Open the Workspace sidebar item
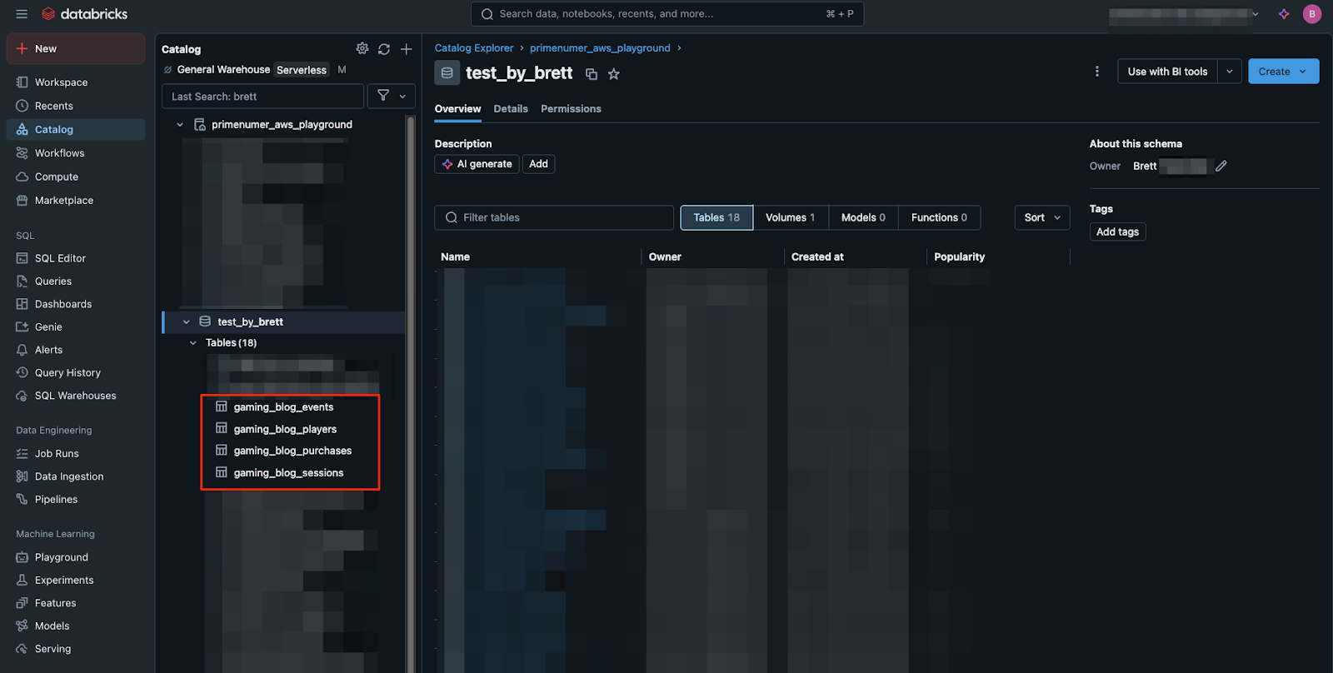1333x673 pixels. (x=76, y=82)
